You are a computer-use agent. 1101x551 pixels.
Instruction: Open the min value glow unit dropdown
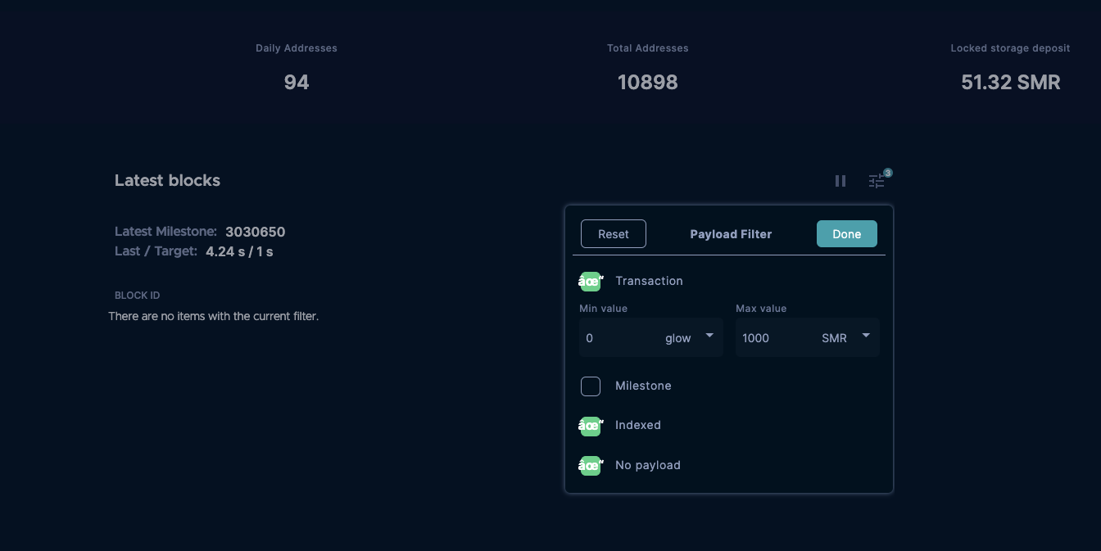(689, 337)
